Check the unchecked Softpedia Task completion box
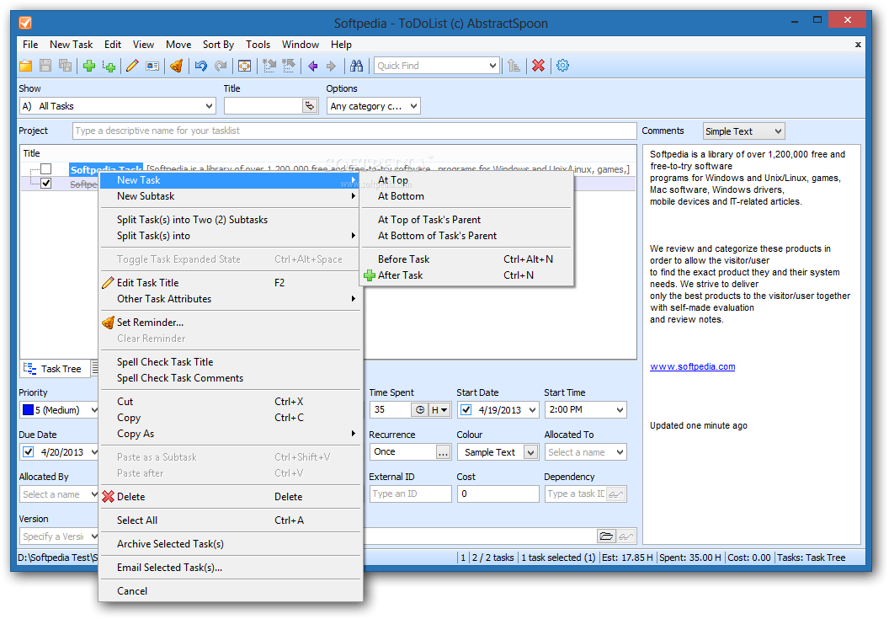889x619 pixels. [46, 168]
